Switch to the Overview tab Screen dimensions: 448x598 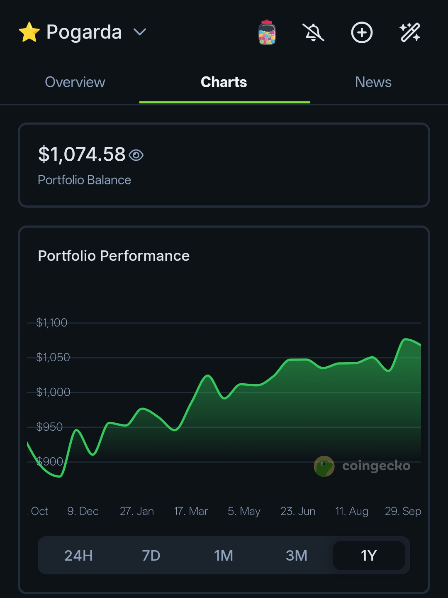75,82
